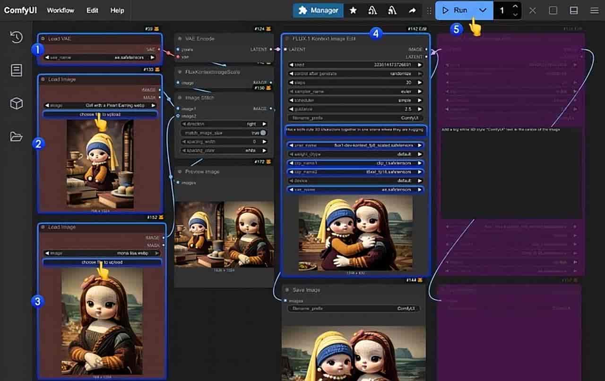This screenshot has width=605, height=381.
Task: Select previous vae_name in the Load VAE node
Action: (47, 58)
